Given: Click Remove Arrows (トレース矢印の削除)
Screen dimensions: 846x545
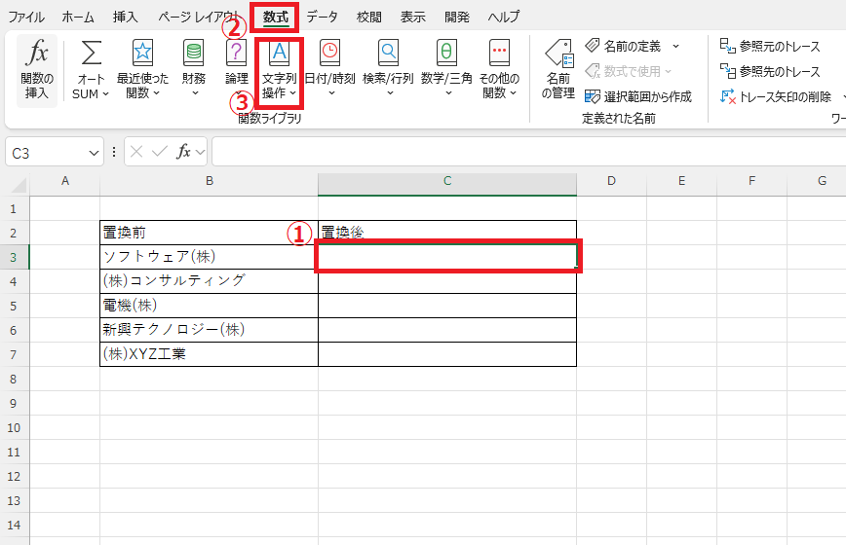Looking at the screenshot, I should [x=776, y=97].
